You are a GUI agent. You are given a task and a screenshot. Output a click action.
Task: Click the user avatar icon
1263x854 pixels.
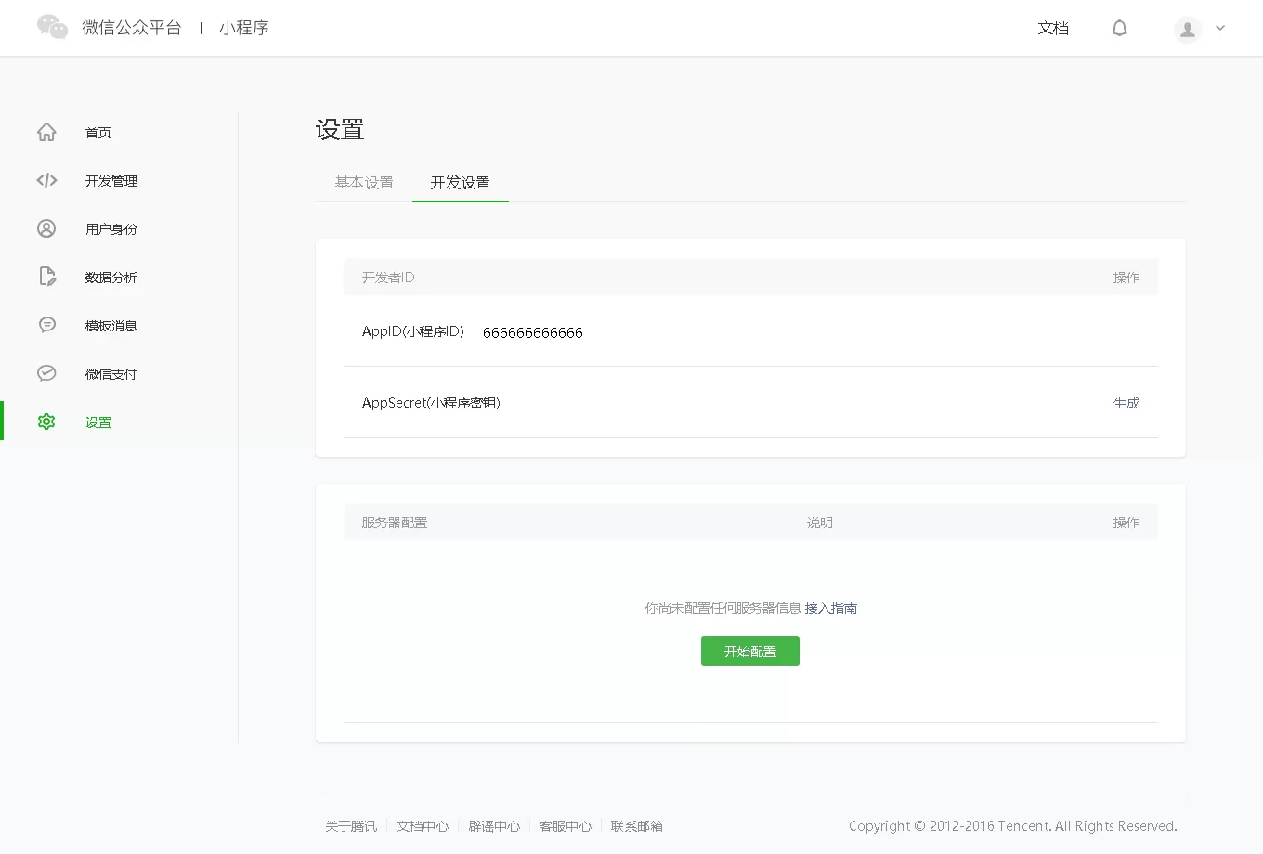click(1188, 29)
